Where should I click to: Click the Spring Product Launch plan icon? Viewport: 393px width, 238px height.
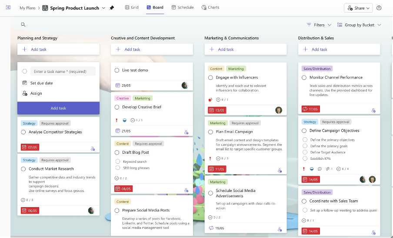click(x=45, y=8)
